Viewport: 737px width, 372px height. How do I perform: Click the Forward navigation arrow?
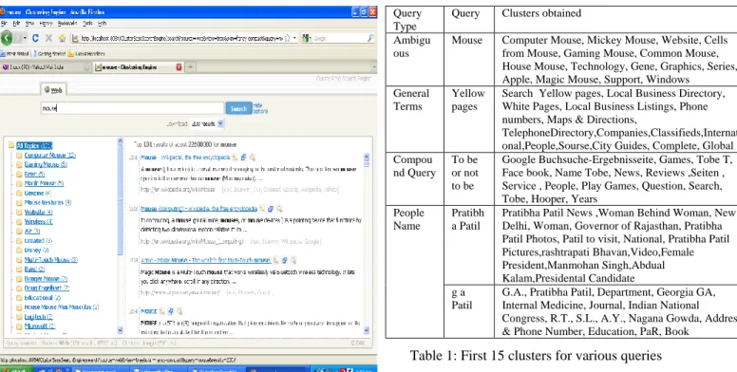click(18, 38)
